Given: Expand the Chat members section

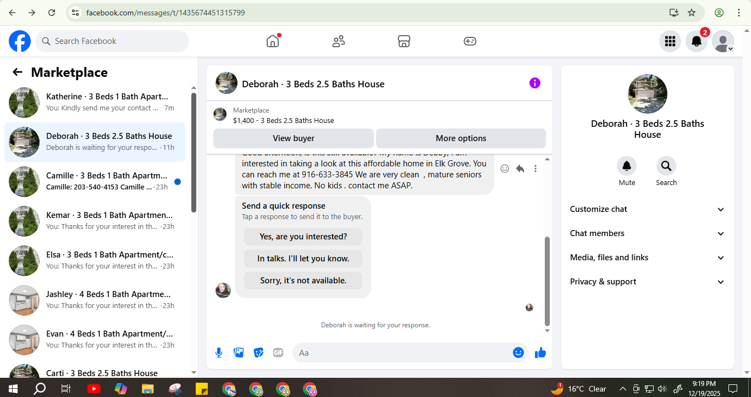Looking at the screenshot, I should pos(648,233).
